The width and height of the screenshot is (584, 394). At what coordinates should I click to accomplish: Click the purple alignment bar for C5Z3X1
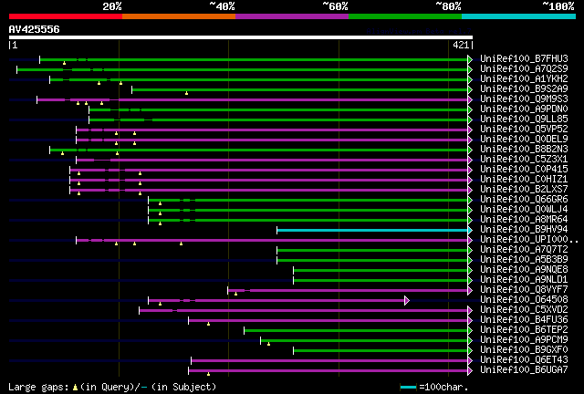[272, 161]
